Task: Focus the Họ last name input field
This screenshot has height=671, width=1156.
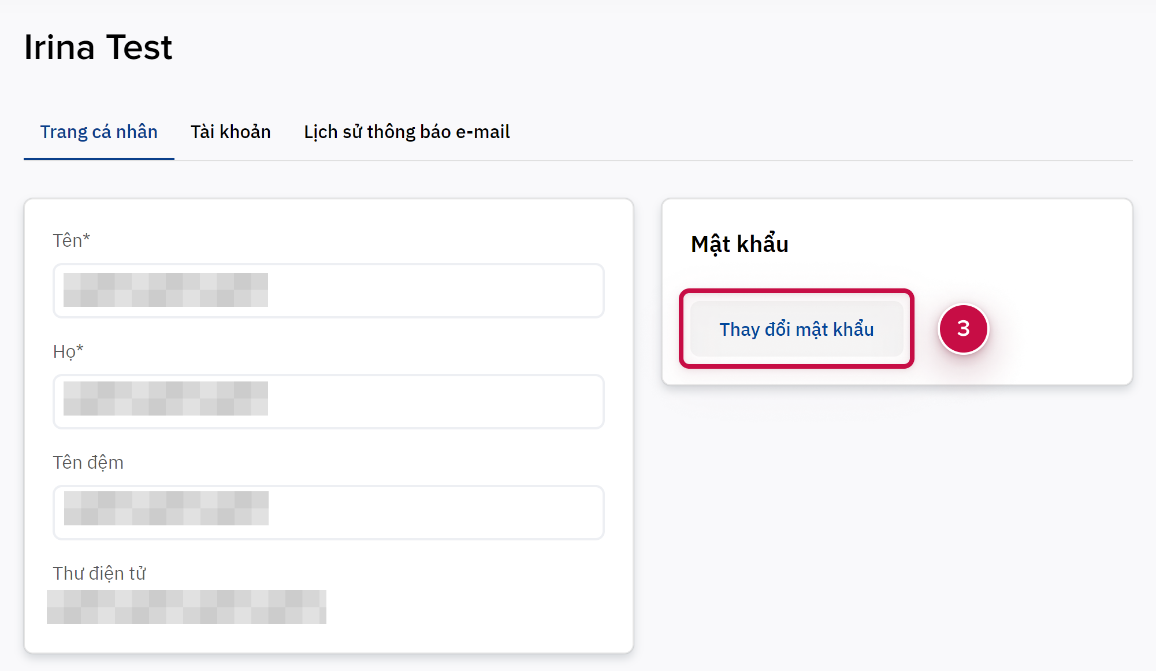Action: pyautogui.click(x=433, y=402)
